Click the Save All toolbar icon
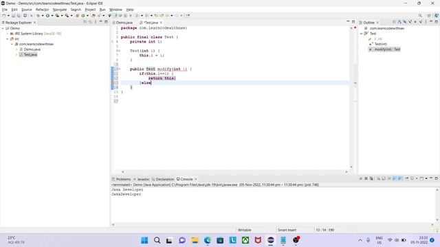Screen dimensions: 440x247 (x=19, y=16)
